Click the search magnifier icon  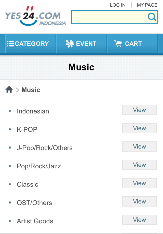152,17
